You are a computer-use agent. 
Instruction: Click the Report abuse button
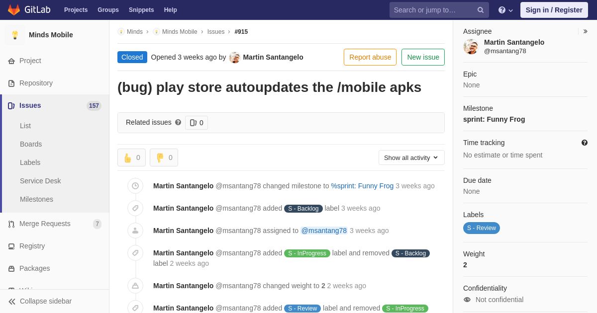pos(370,57)
